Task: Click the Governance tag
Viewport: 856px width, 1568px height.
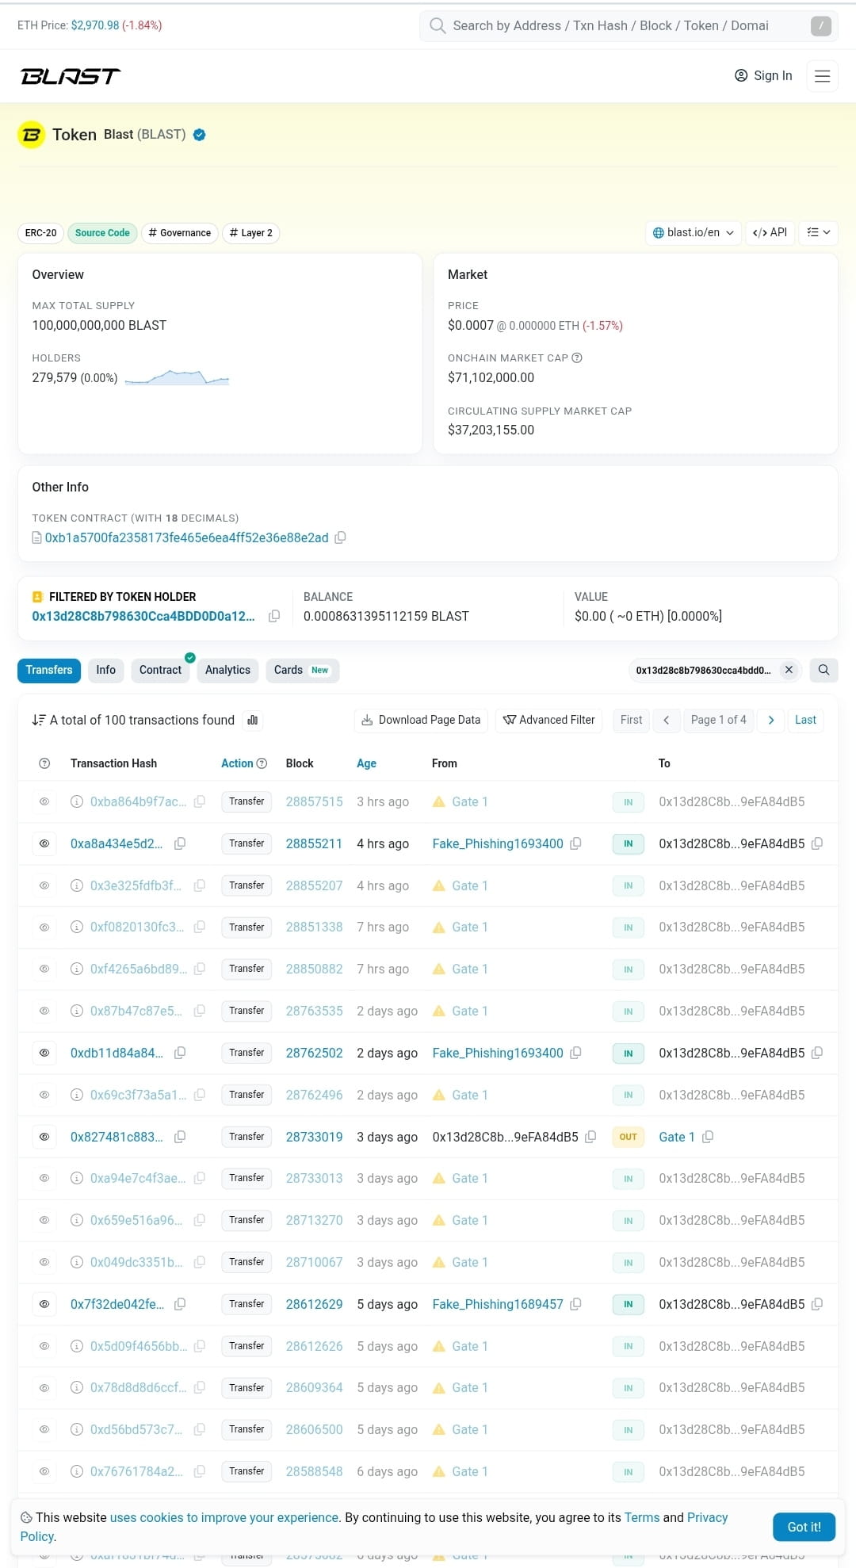Action: [x=180, y=233]
